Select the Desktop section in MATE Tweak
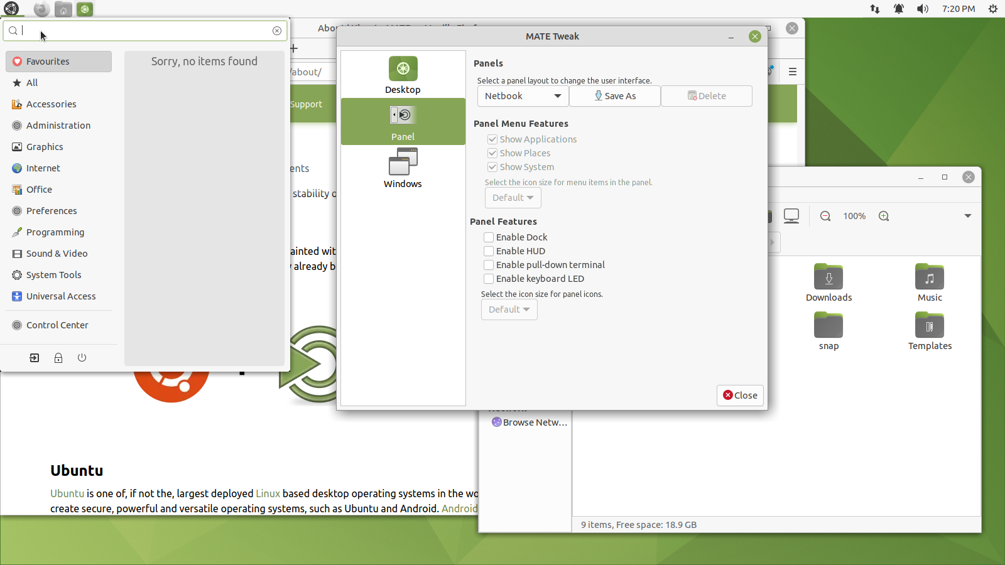Viewport: 1005px width, 565px height. 403,75
